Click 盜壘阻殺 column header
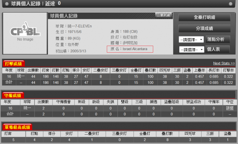238x144 pixels. tap(171, 102)
